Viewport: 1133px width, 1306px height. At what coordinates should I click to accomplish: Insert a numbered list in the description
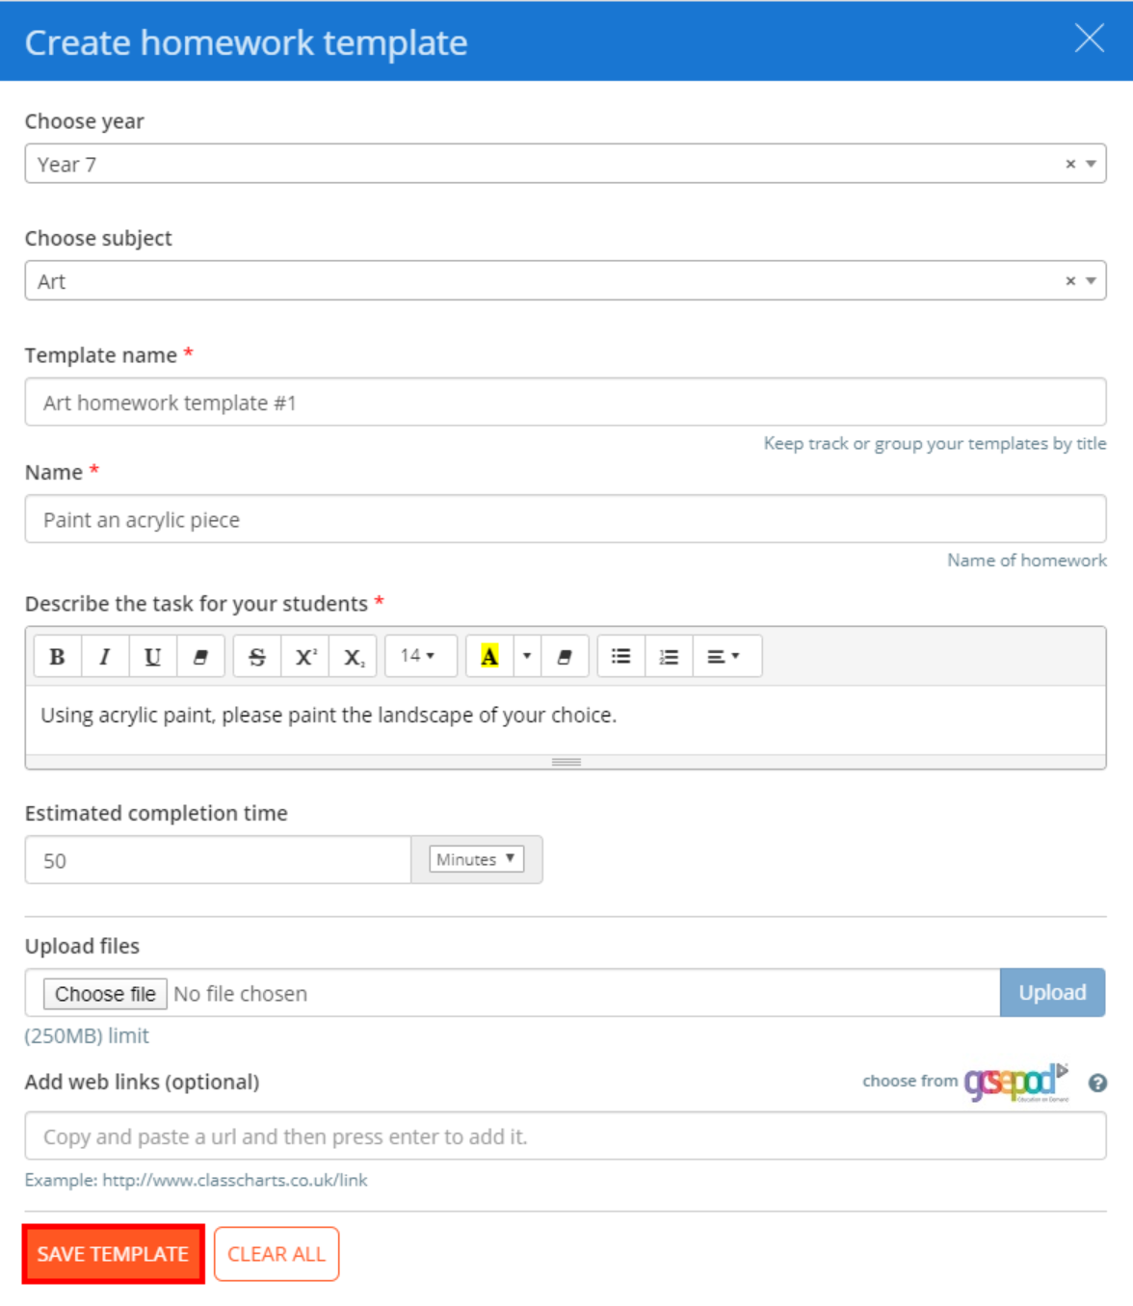point(669,656)
